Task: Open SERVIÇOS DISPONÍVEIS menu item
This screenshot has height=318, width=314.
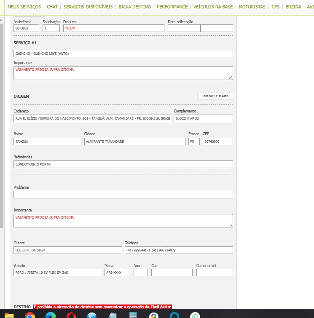Action: (88, 7)
